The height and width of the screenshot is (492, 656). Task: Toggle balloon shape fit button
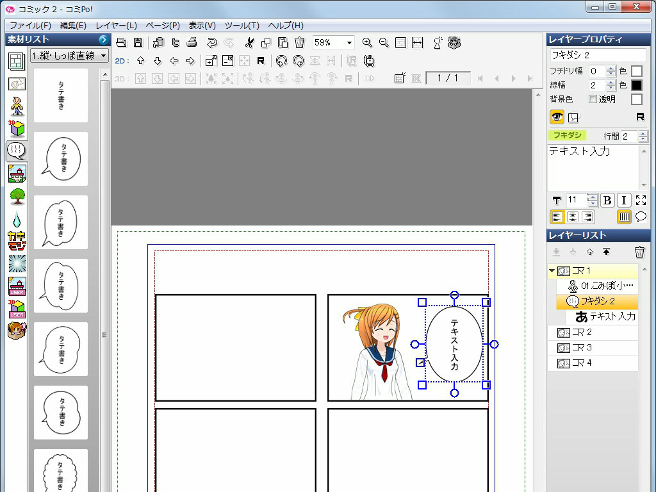click(x=641, y=217)
